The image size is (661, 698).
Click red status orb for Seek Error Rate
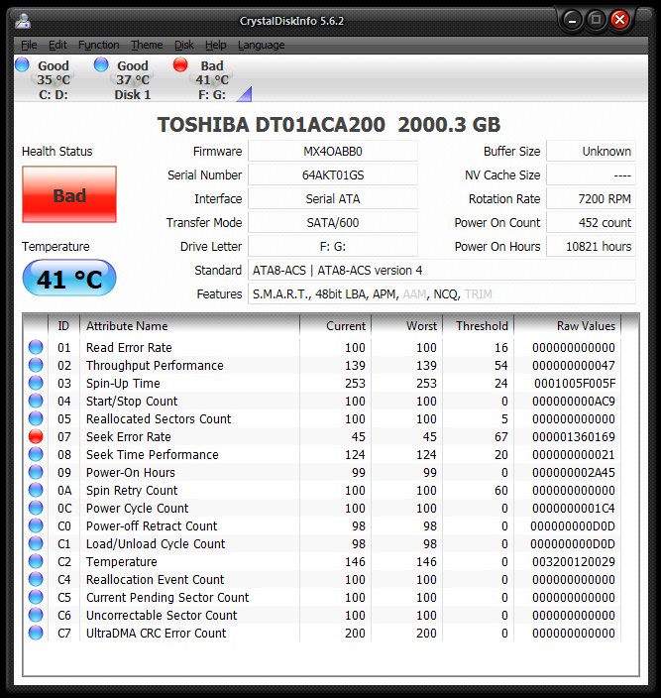point(37,436)
